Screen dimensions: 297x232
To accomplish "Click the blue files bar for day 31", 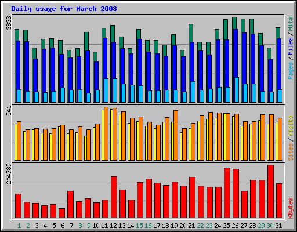I will (279, 64).
